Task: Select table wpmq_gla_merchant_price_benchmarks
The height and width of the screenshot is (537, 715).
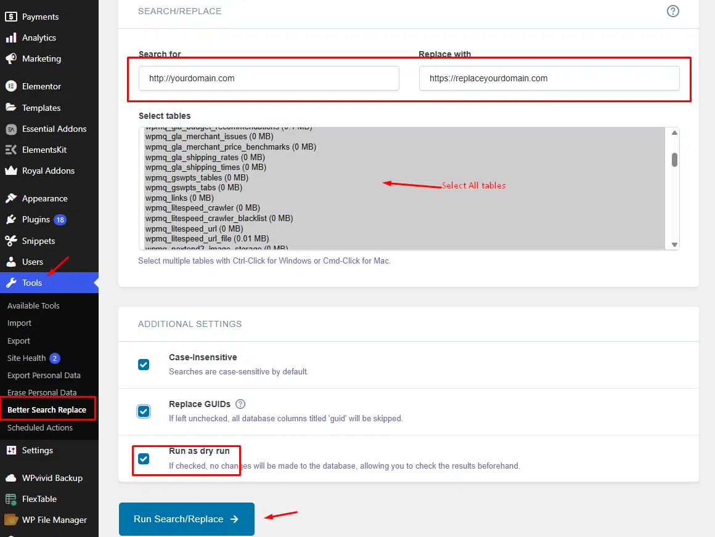Action: [x=231, y=147]
